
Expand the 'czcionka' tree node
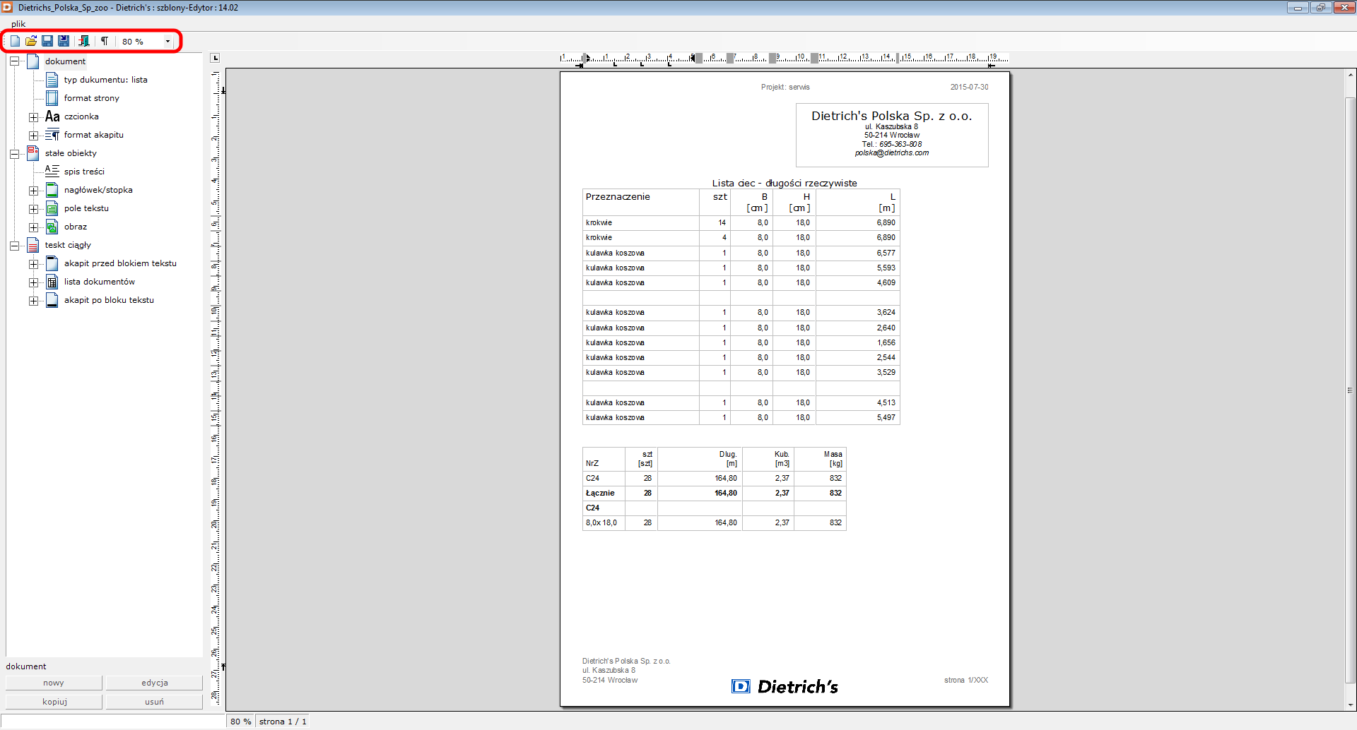point(33,117)
